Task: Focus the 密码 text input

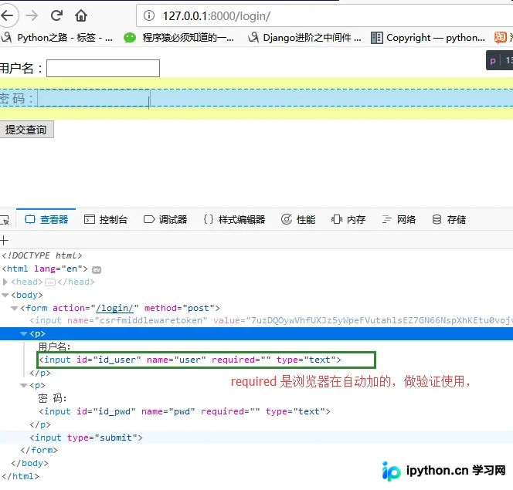Action: [93, 98]
